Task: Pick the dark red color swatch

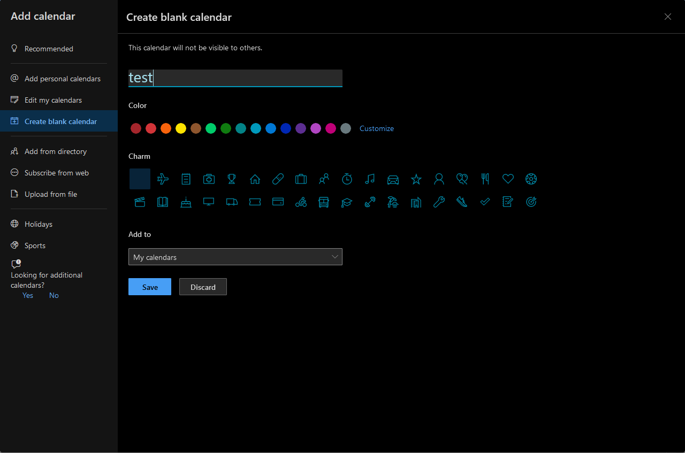Action: [136, 128]
